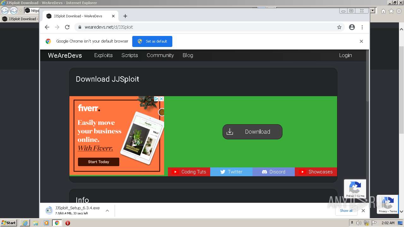Open Windows Explorer folder from taskbar
The width and height of the screenshot is (404, 227).
[x=36, y=223]
